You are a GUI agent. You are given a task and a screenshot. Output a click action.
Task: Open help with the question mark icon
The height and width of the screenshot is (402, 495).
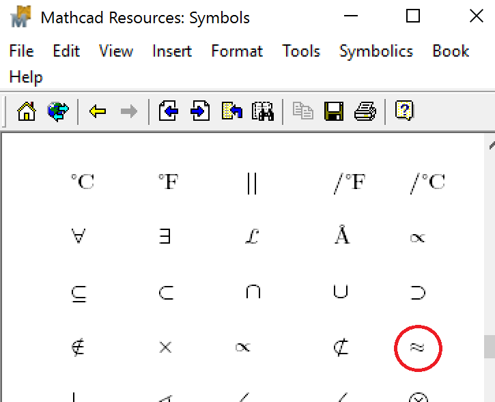coord(404,111)
